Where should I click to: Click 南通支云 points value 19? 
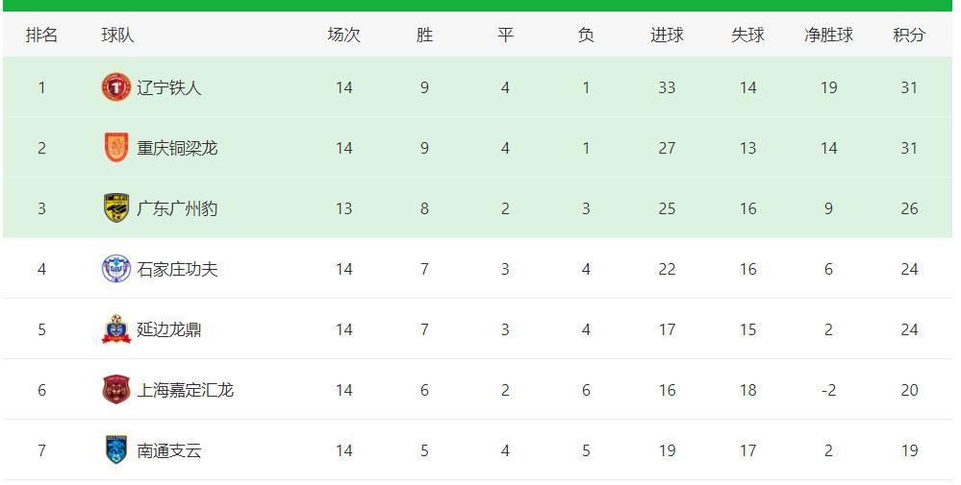(x=909, y=450)
